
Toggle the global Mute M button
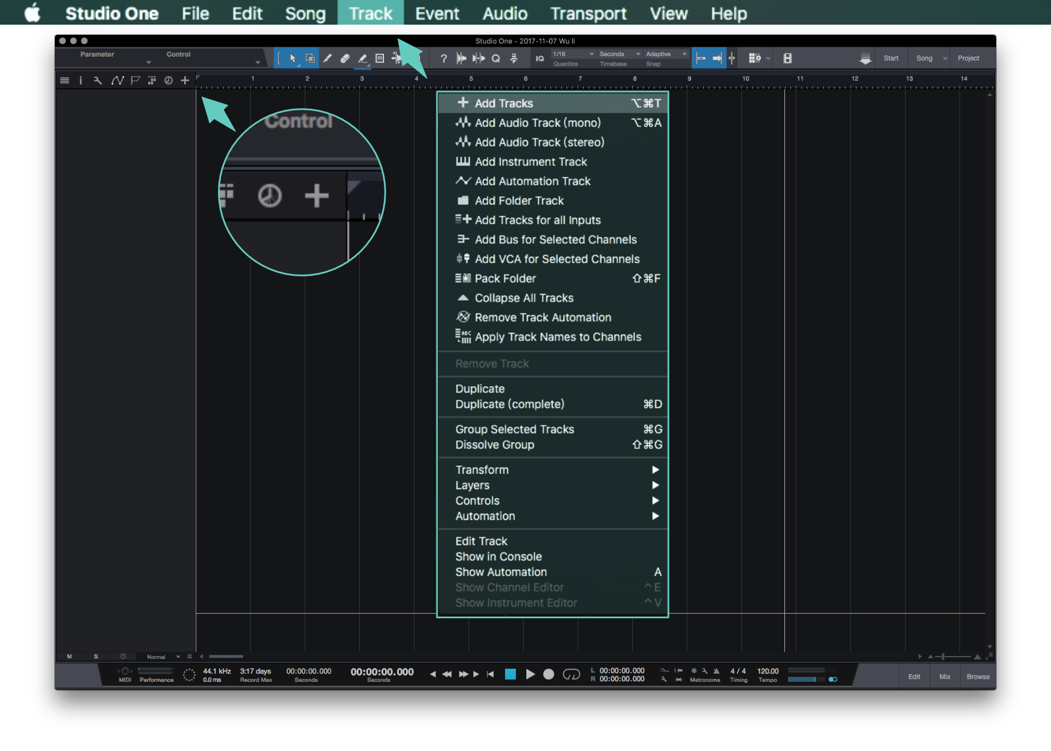click(x=69, y=657)
